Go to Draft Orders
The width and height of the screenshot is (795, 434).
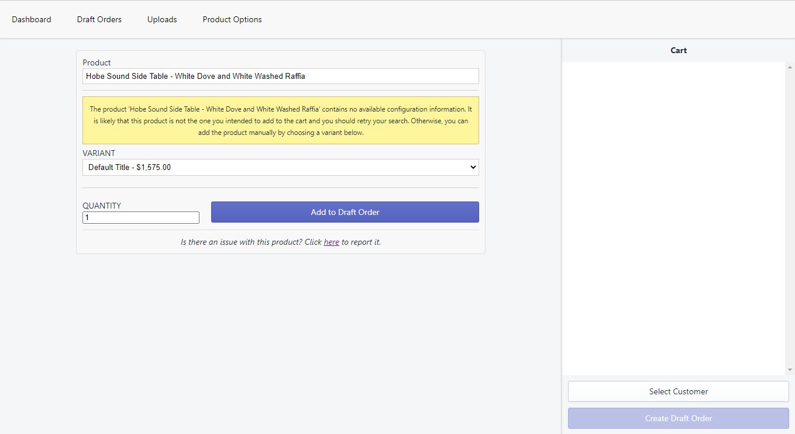99,19
